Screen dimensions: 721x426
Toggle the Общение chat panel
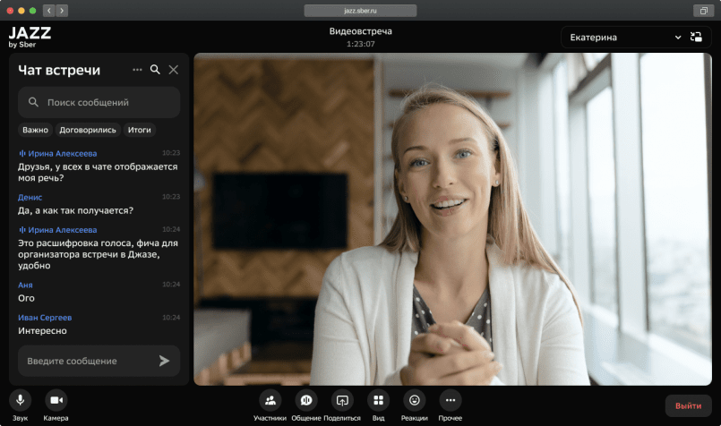coord(305,400)
